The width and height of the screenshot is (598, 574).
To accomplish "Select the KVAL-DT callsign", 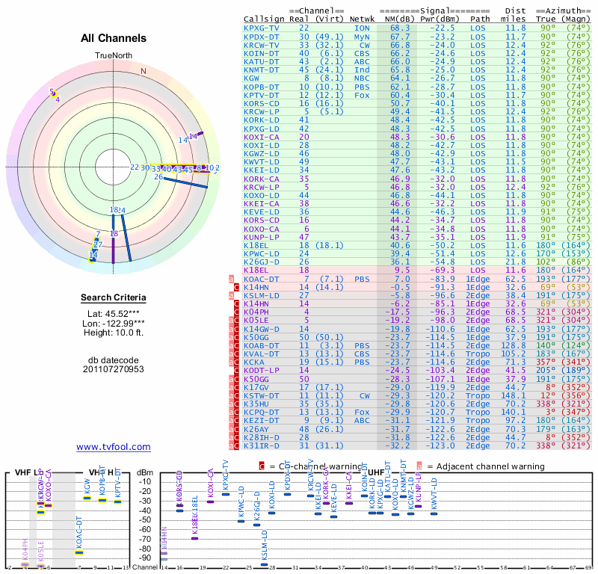I will [262, 354].
